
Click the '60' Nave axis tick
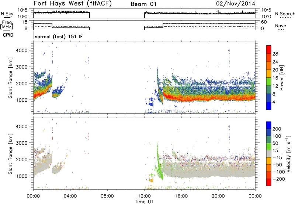(264, 22)
